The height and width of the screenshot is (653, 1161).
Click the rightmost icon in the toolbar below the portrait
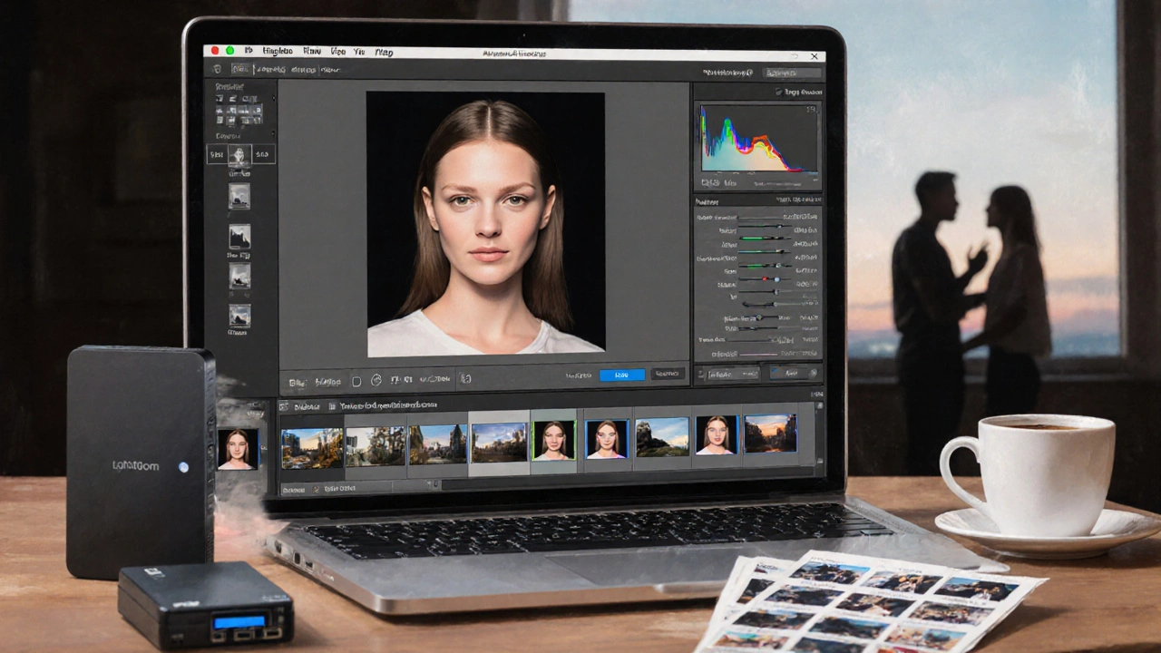tap(466, 379)
